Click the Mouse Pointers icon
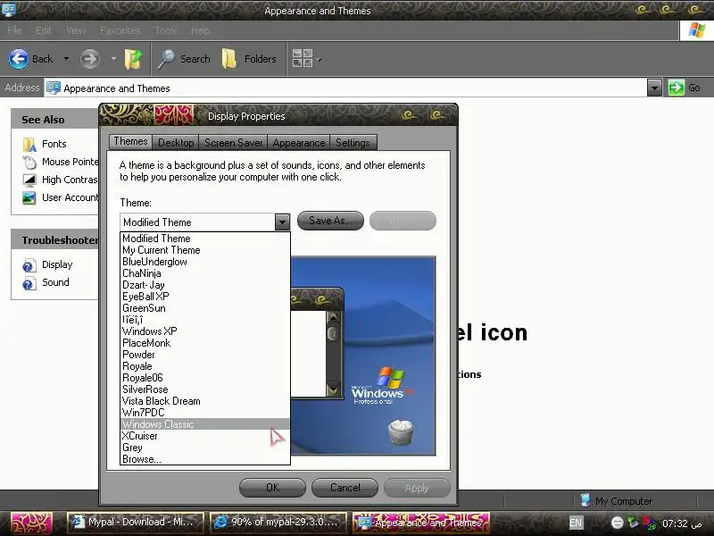714x536 pixels. [29, 163]
